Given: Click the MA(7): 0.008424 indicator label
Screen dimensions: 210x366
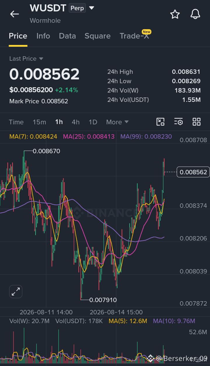Looking at the screenshot, I should [x=33, y=136].
